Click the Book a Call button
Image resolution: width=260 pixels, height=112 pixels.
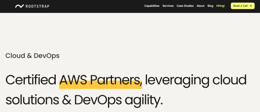click(x=242, y=6)
